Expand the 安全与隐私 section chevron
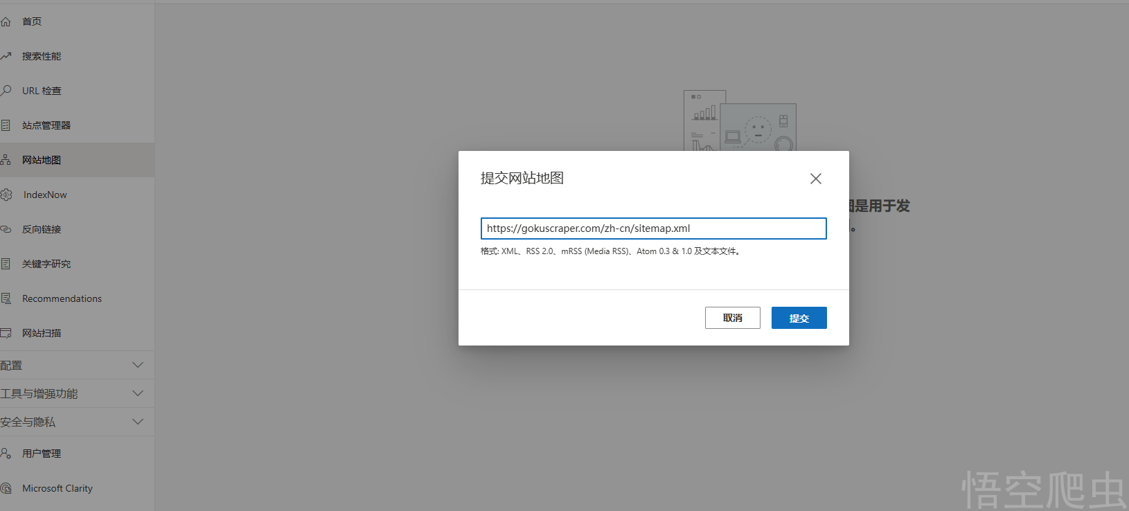The image size is (1129, 511). click(138, 422)
